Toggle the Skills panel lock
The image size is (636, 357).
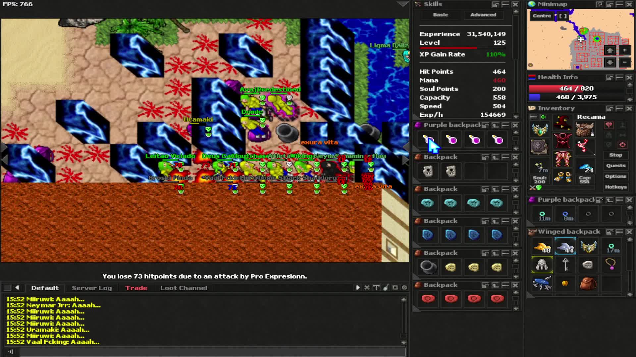click(x=496, y=4)
